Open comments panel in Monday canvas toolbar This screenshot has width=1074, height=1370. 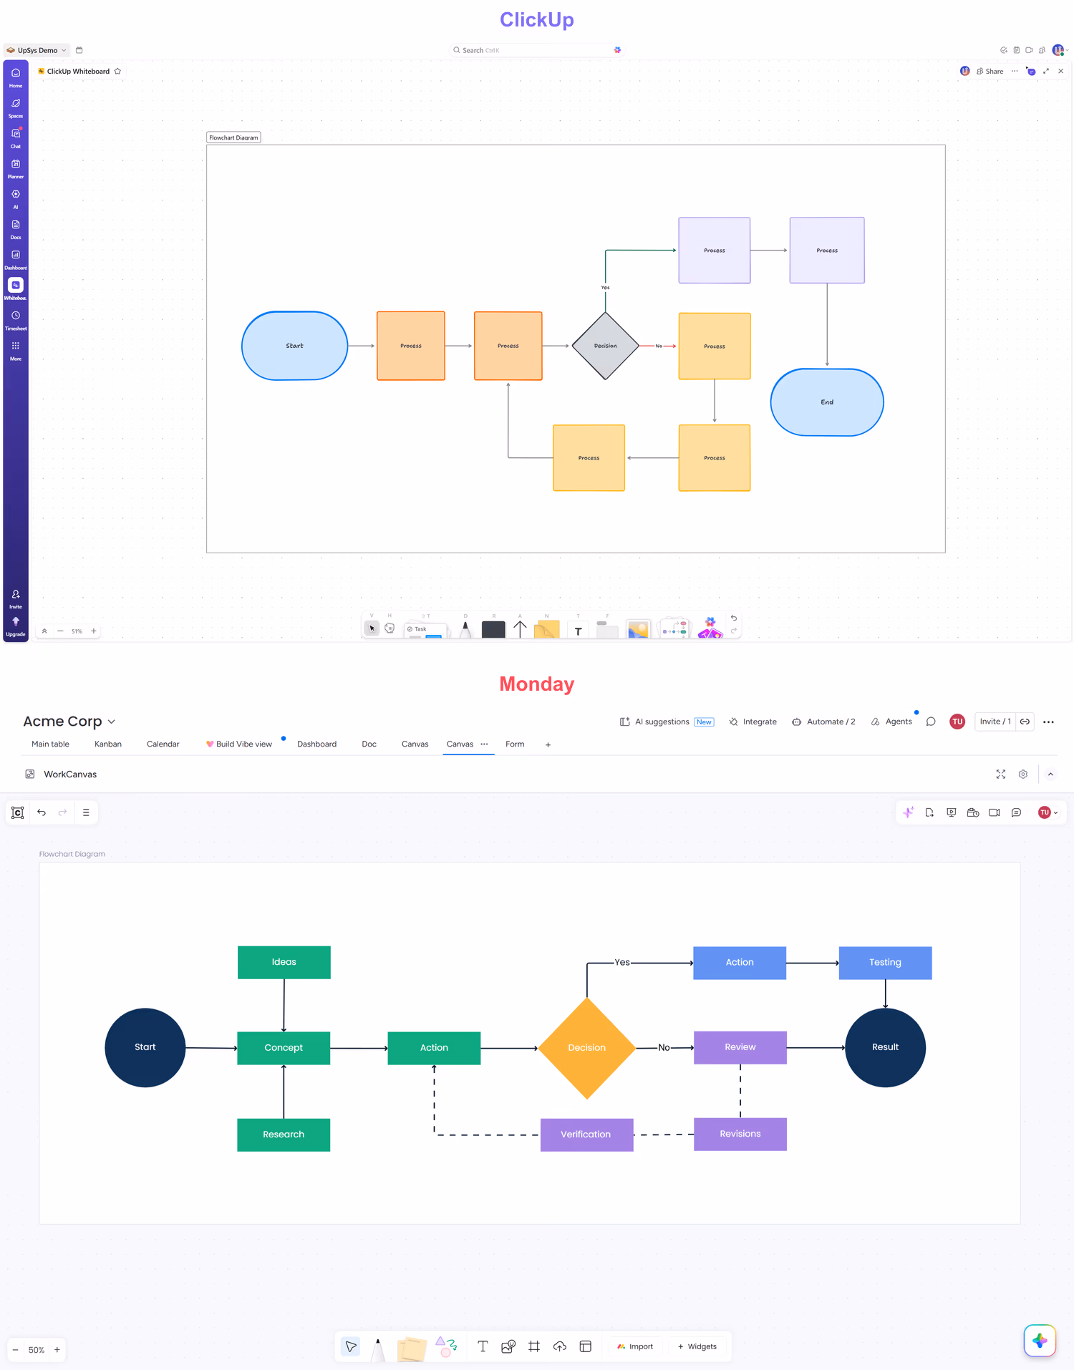tap(1016, 812)
